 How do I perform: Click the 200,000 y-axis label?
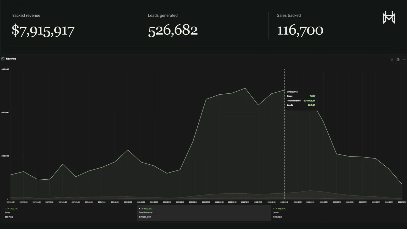5,156
